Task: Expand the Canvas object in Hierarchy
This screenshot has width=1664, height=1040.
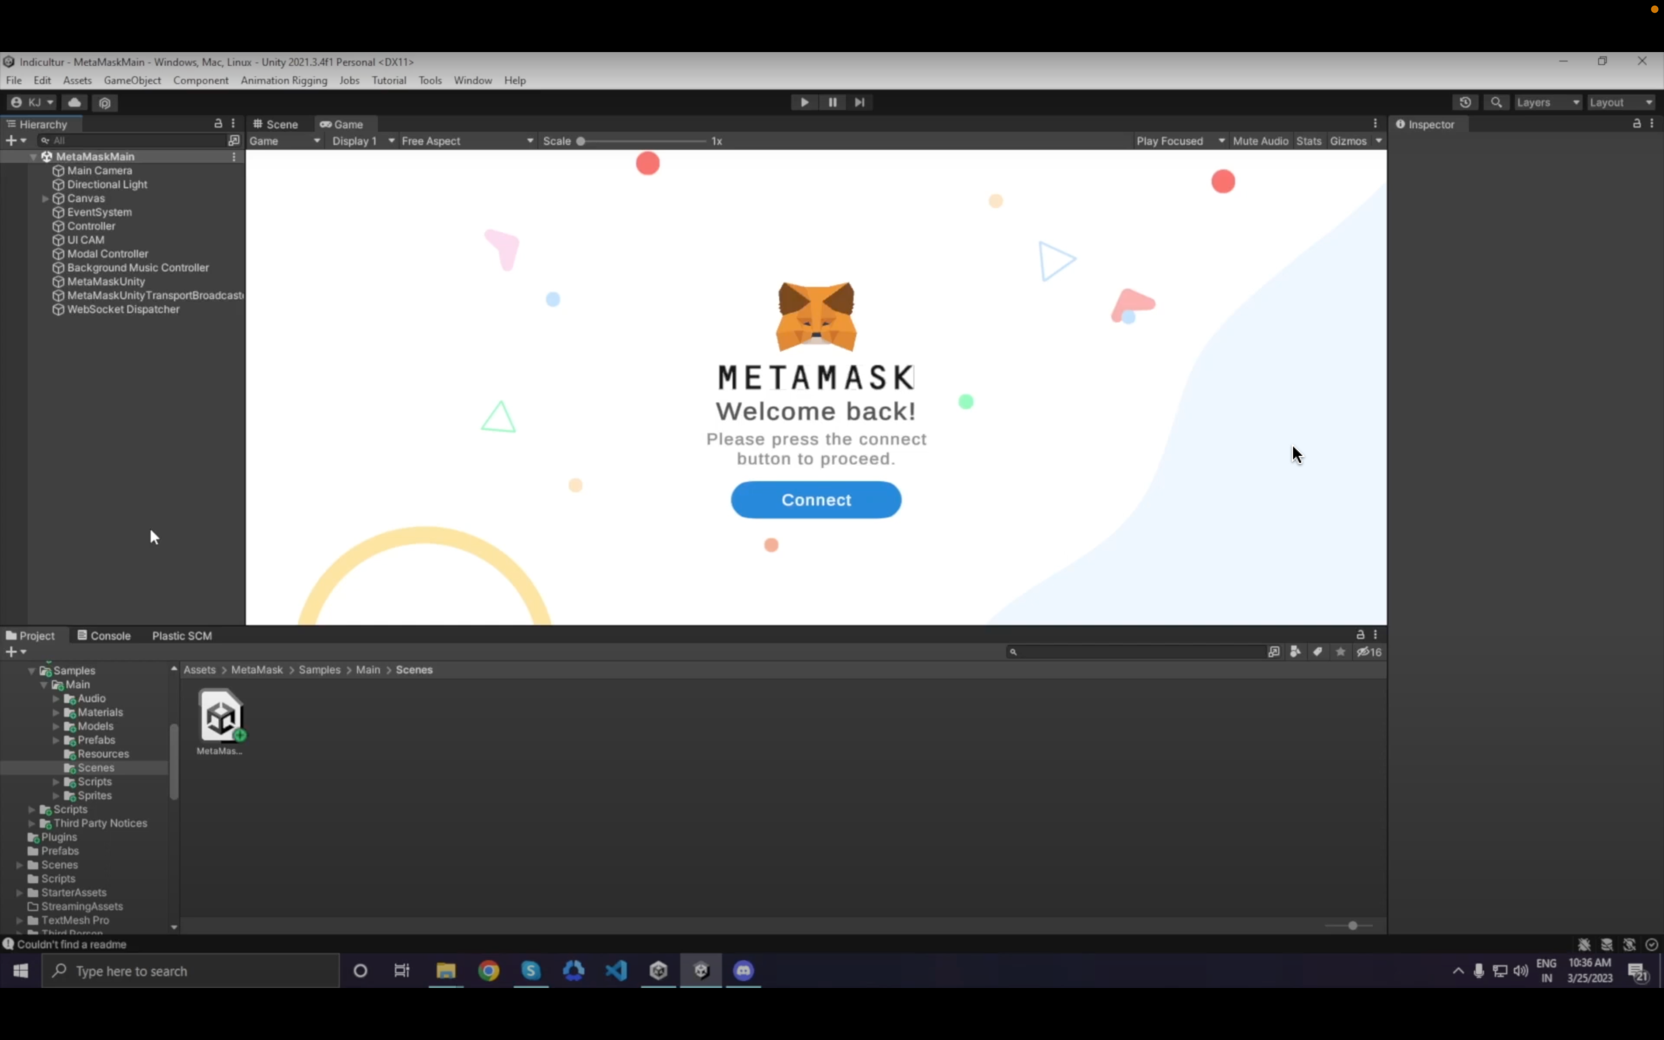Action: (46, 199)
